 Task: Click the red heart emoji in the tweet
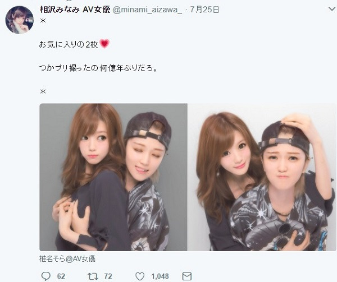click(104, 44)
